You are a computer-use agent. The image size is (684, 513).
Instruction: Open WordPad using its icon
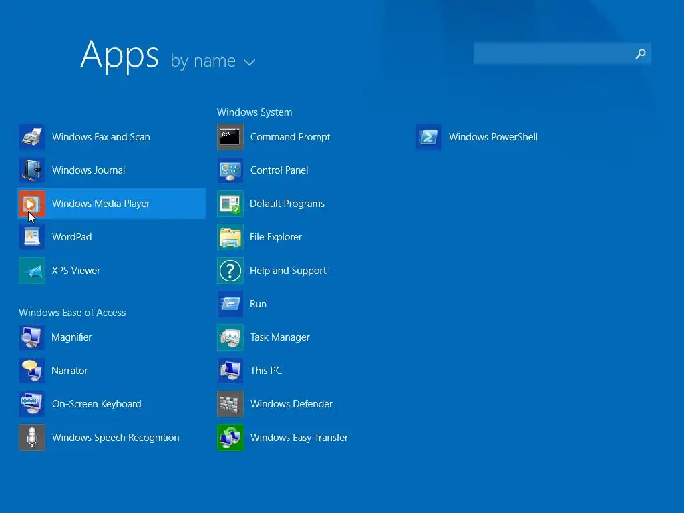click(32, 237)
